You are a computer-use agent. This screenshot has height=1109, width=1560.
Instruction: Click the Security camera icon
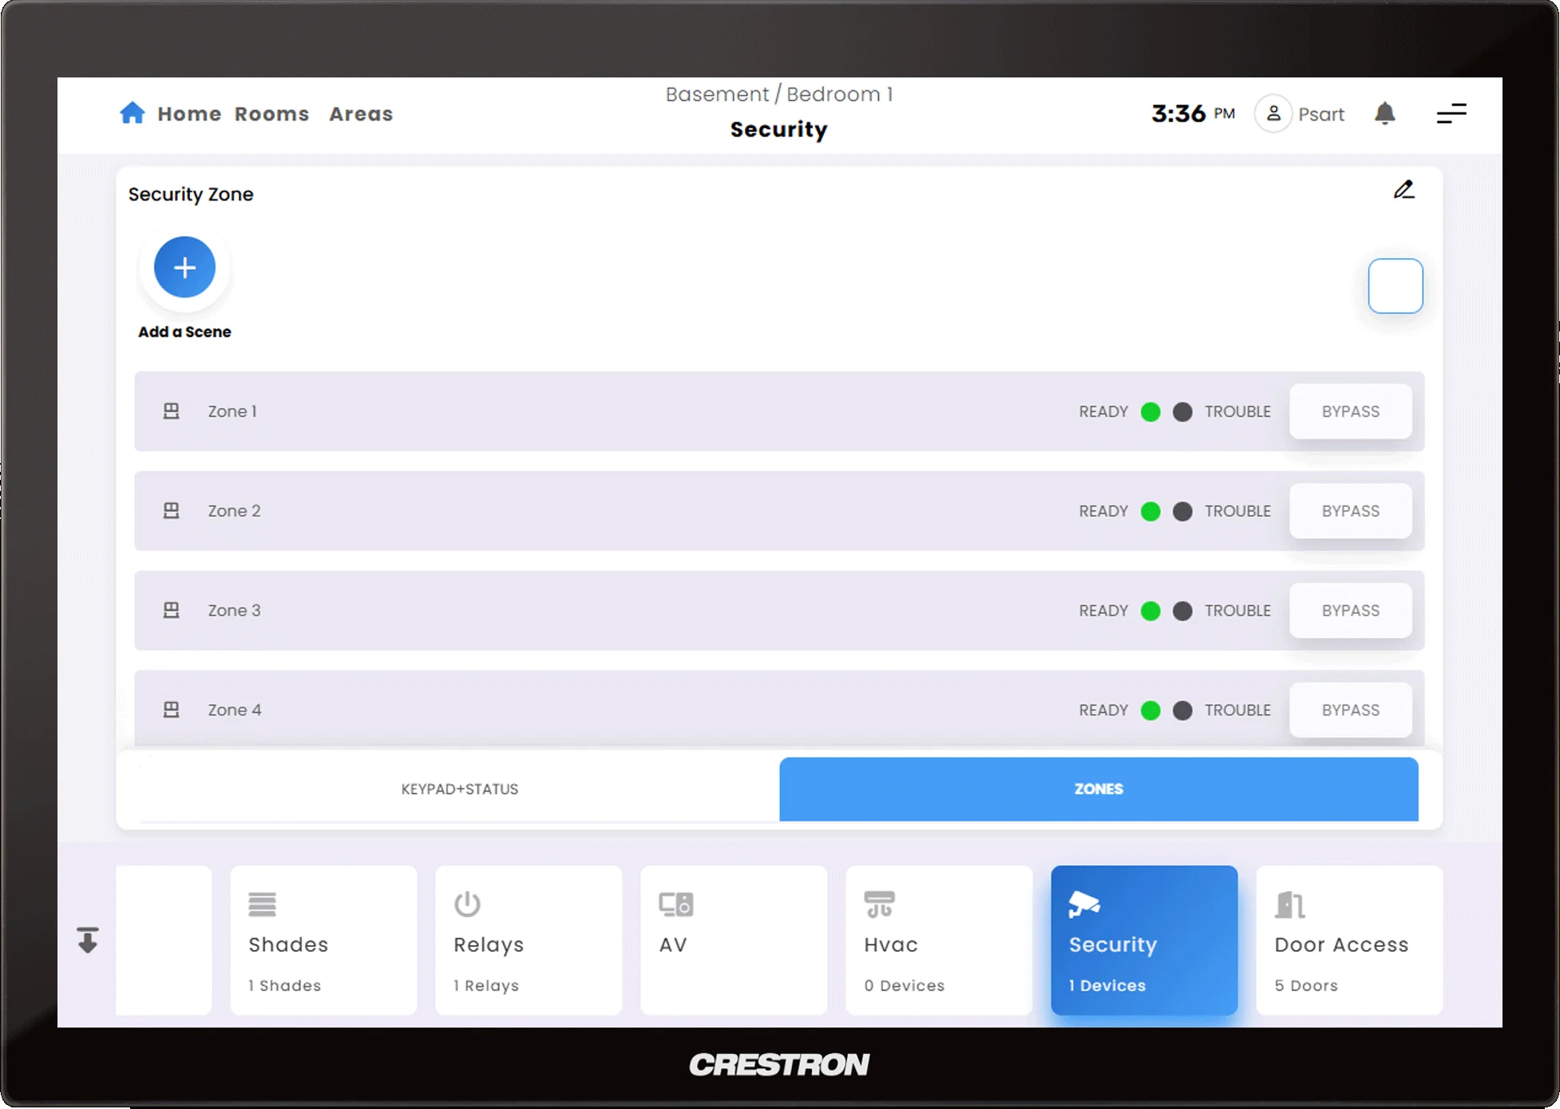(1084, 905)
